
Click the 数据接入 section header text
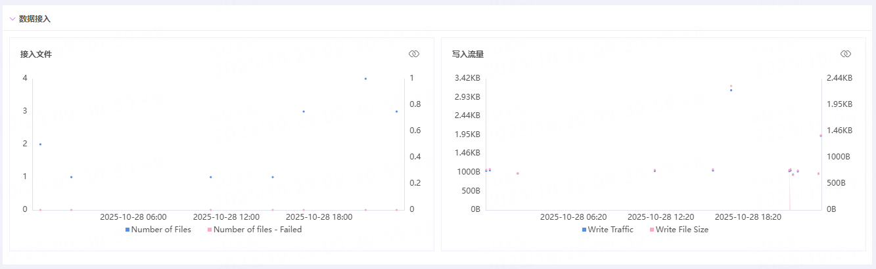35,19
